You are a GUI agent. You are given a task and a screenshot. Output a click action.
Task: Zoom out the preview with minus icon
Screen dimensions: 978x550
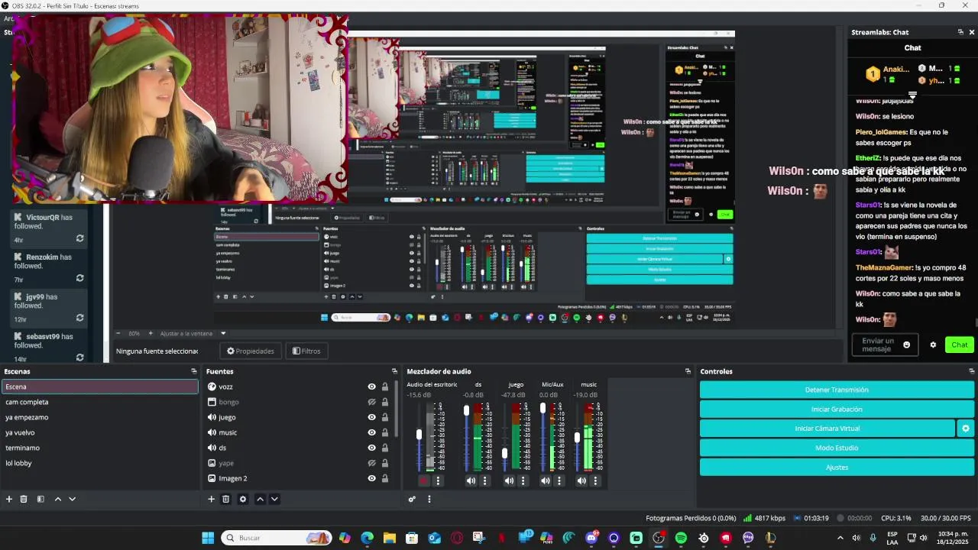[x=118, y=333]
